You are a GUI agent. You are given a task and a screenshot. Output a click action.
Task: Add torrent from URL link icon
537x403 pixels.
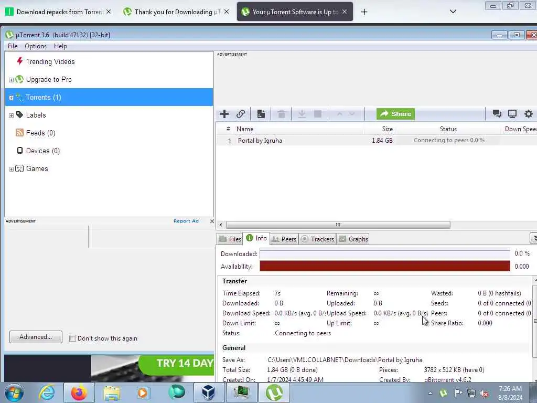(x=241, y=114)
